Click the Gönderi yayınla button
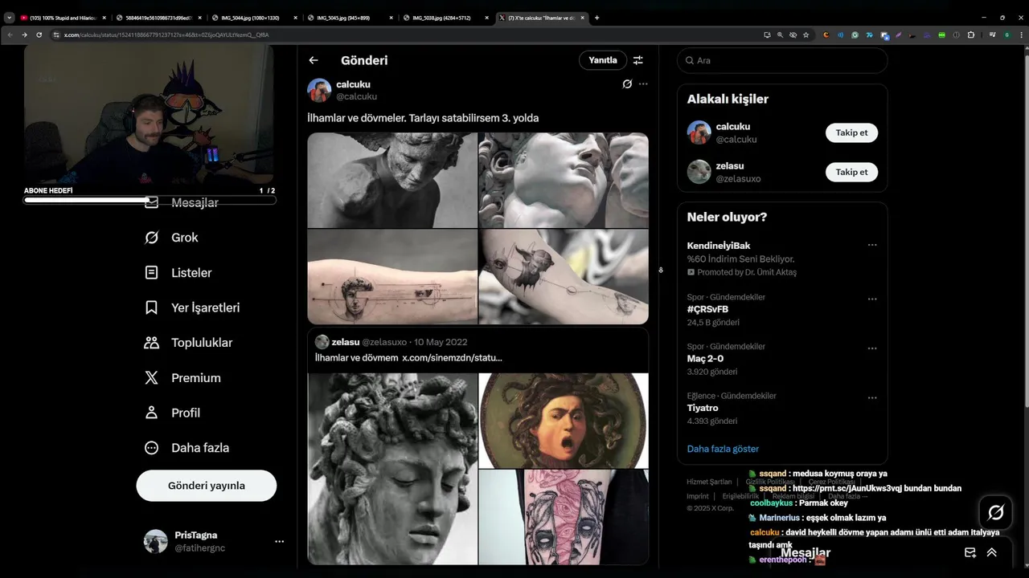This screenshot has width=1029, height=578. pos(207,486)
